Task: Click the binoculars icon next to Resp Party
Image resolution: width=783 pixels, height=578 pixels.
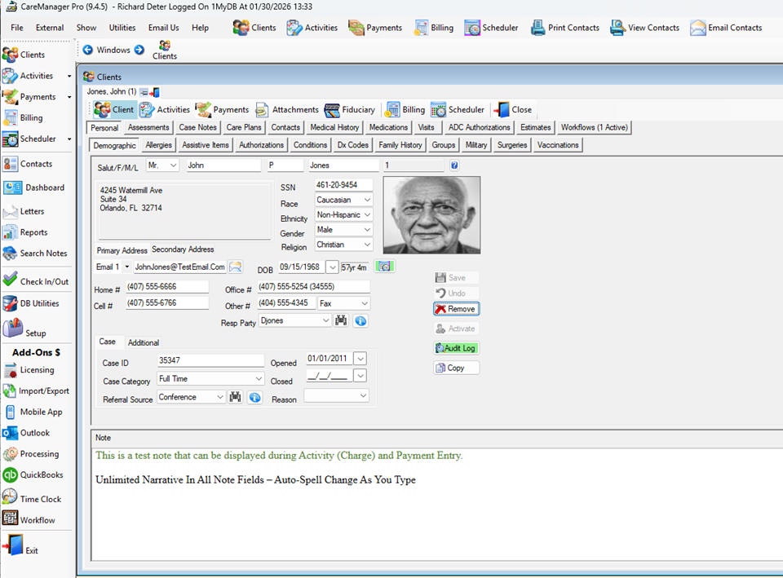Action: point(341,321)
